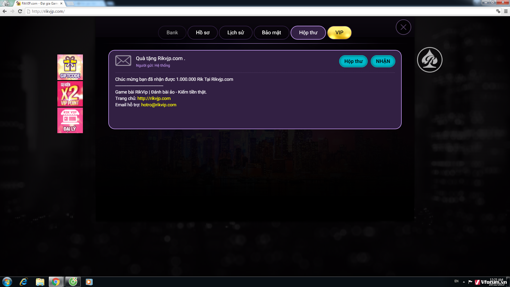The width and height of the screenshot is (510, 287).
Task: Click the teal Hộp thư button
Action: coord(353,61)
